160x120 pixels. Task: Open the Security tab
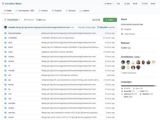pos(71,11)
